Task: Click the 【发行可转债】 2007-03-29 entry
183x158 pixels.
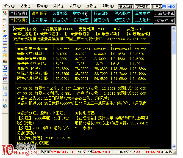Action: (44, 140)
